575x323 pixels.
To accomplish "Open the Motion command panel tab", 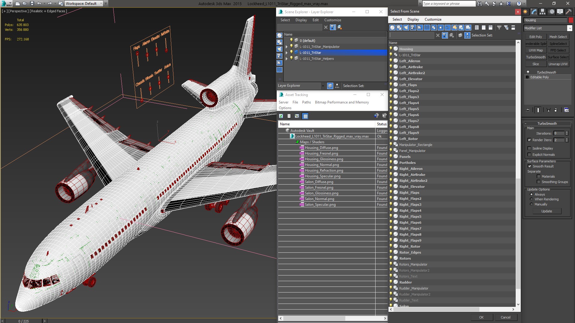I will pos(552,12).
